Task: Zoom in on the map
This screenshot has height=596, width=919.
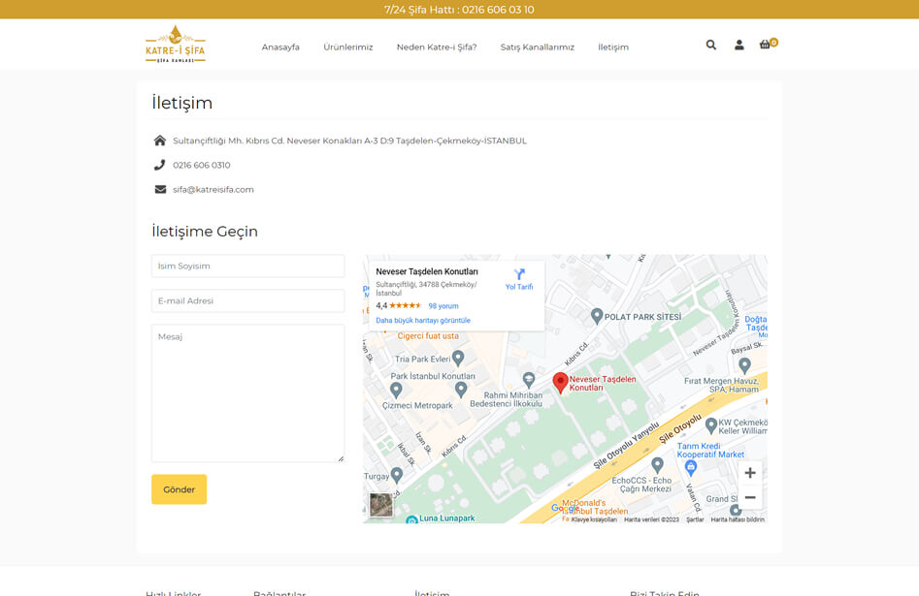Action: (x=749, y=473)
